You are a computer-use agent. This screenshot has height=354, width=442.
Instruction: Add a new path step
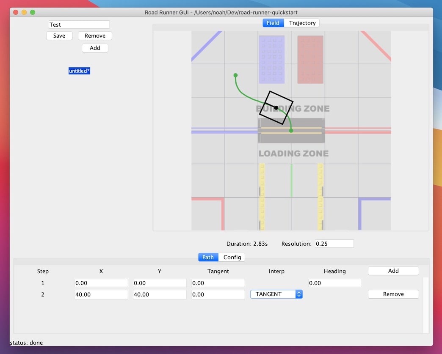click(393, 271)
